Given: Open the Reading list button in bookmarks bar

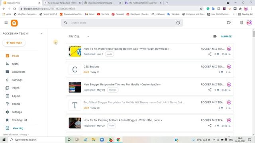Looking at the screenshot, I should [245, 14].
